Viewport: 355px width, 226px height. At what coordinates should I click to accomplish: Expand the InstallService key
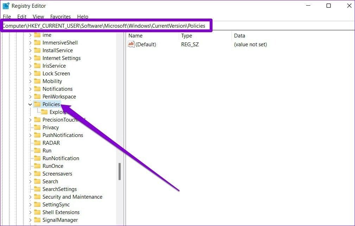tap(30, 50)
